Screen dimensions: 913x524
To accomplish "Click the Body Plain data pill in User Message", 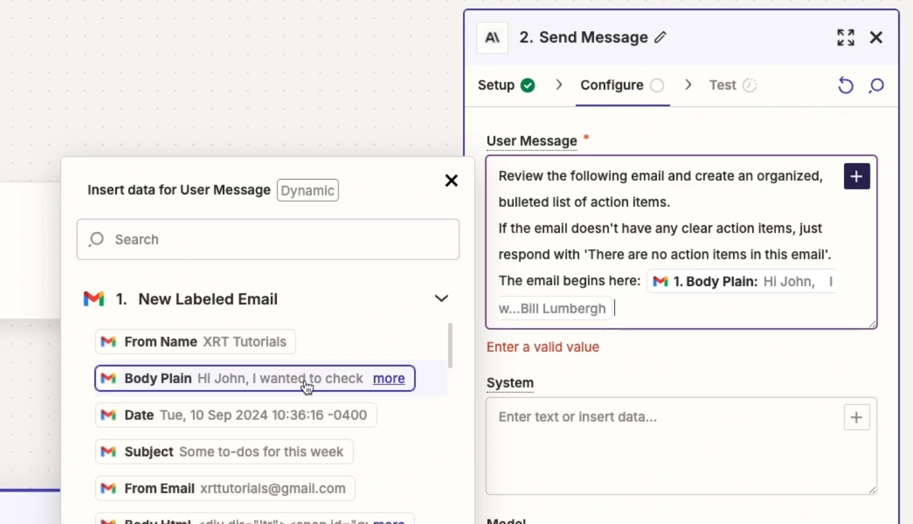I will pyautogui.click(x=741, y=281).
